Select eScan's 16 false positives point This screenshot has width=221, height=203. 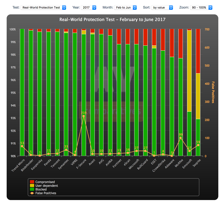128,153
